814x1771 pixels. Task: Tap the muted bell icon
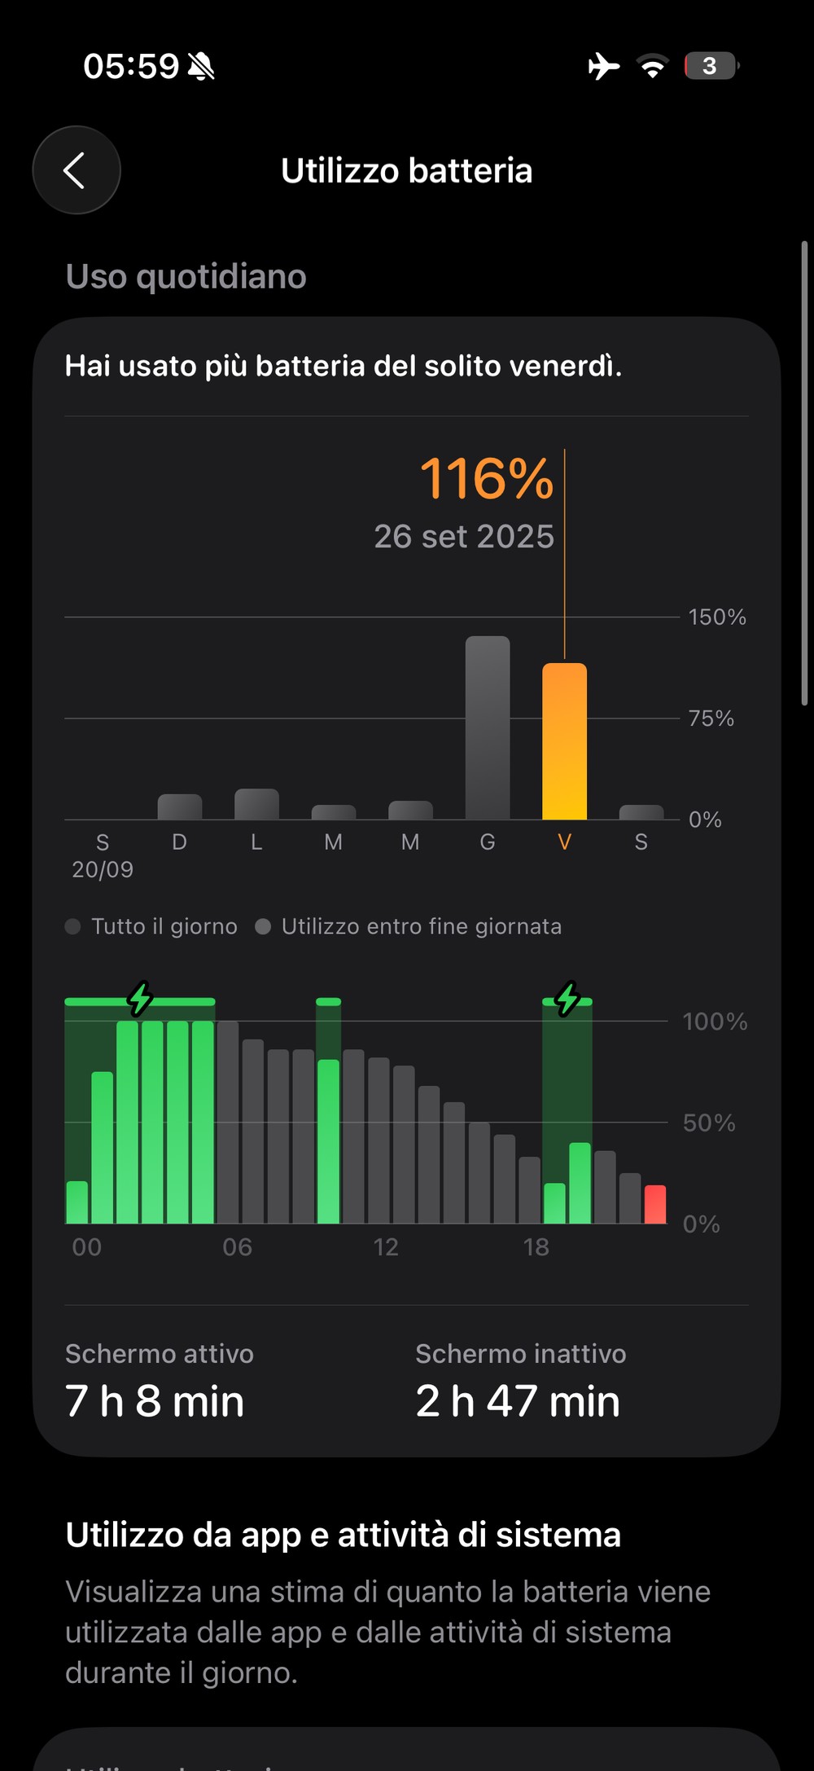point(201,66)
